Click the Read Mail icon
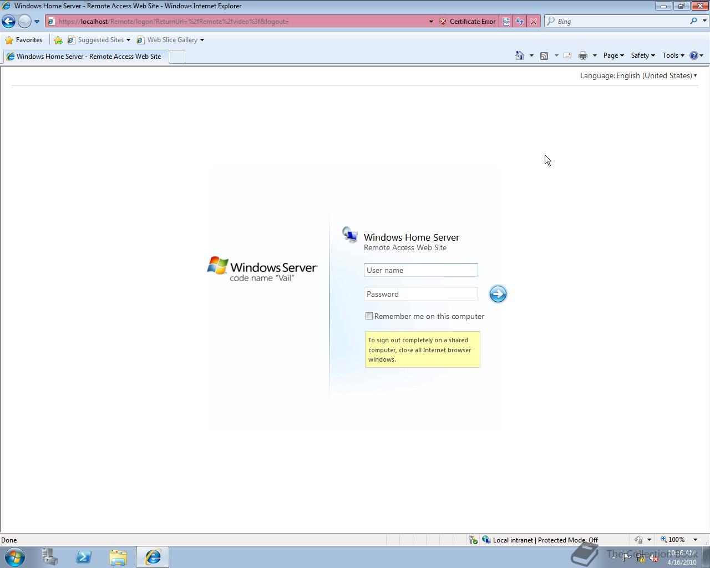 coord(567,55)
